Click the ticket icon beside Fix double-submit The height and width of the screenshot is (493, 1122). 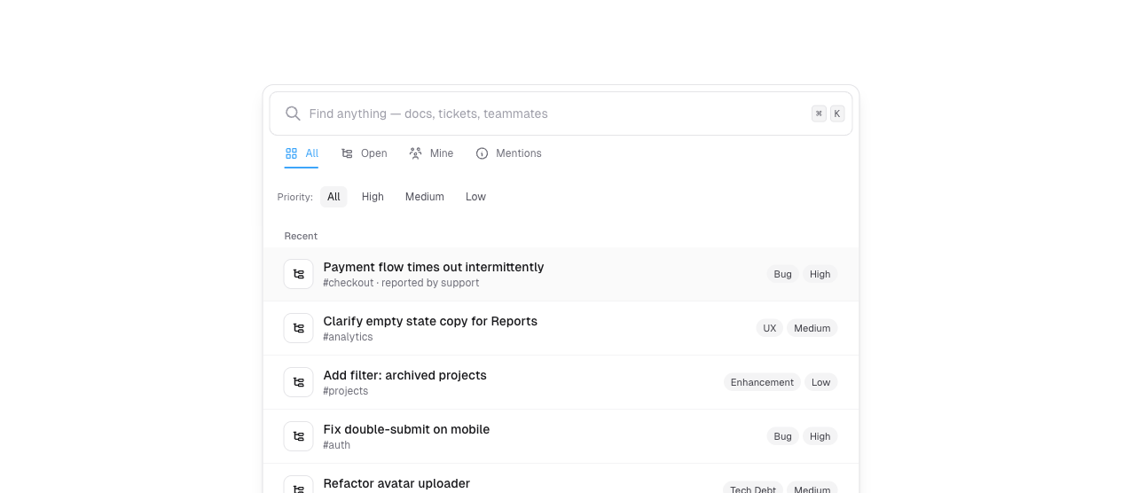[298, 436]
